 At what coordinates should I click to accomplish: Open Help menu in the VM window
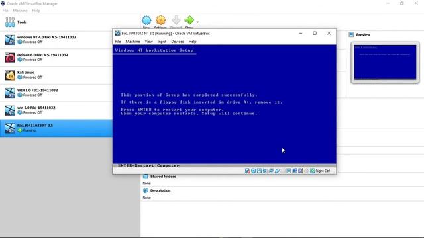tap(193, 42)
